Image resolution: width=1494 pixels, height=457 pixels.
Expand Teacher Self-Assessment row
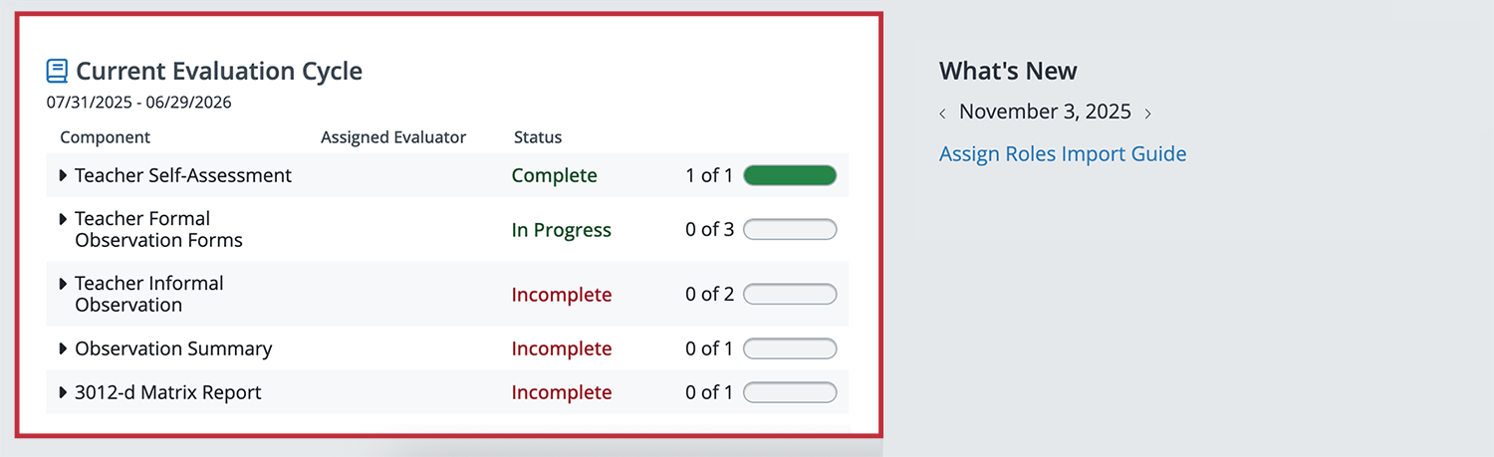pos(65,176)
